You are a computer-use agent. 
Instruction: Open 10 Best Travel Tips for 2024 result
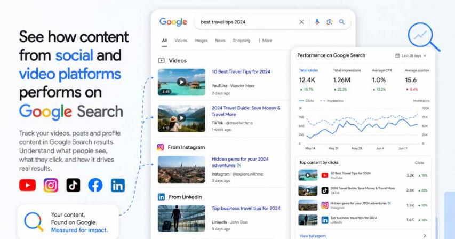pyautogui.click(x=241, y=71)
